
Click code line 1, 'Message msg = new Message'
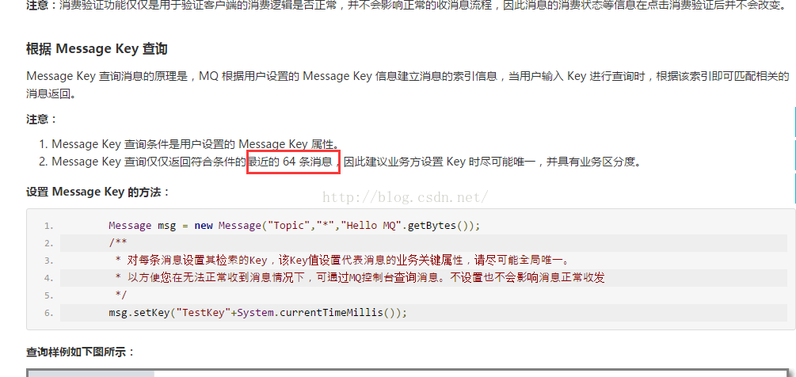(294, 226)
